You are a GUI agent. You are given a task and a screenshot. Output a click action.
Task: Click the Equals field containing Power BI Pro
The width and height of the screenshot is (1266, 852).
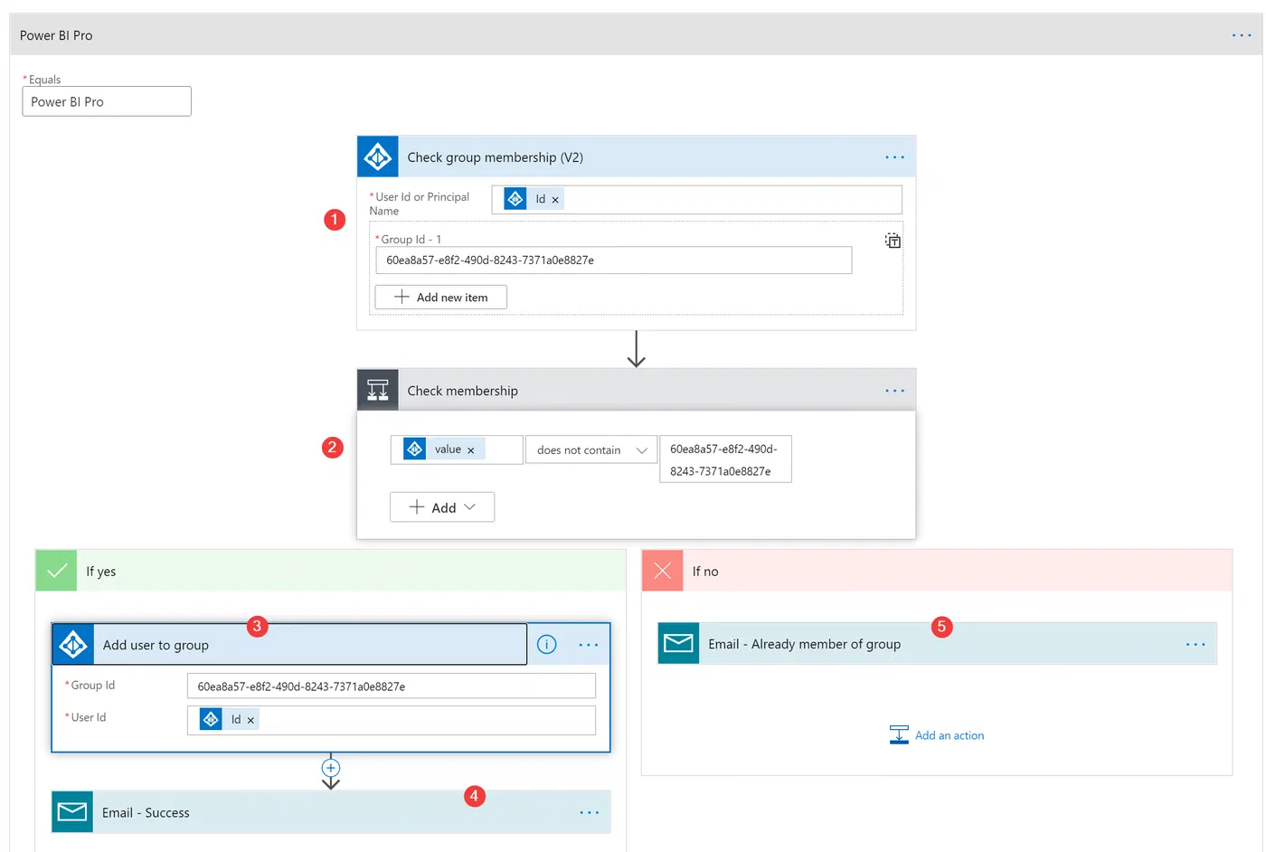click(x=107, y=101)
